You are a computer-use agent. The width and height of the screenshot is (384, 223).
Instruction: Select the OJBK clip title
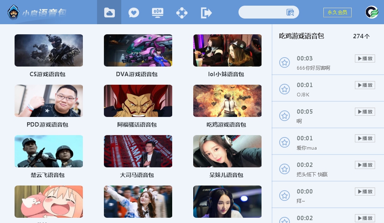303,94
